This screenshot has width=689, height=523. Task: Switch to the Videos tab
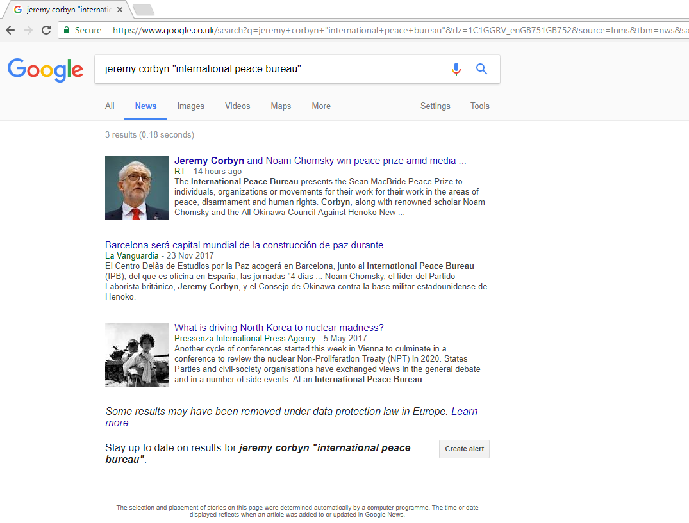click(237, 106)
